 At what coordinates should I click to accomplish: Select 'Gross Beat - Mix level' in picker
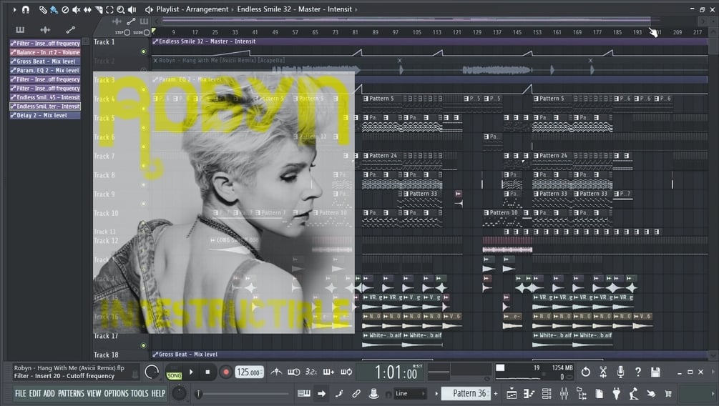pyautogui.click(x=45, y=61)
